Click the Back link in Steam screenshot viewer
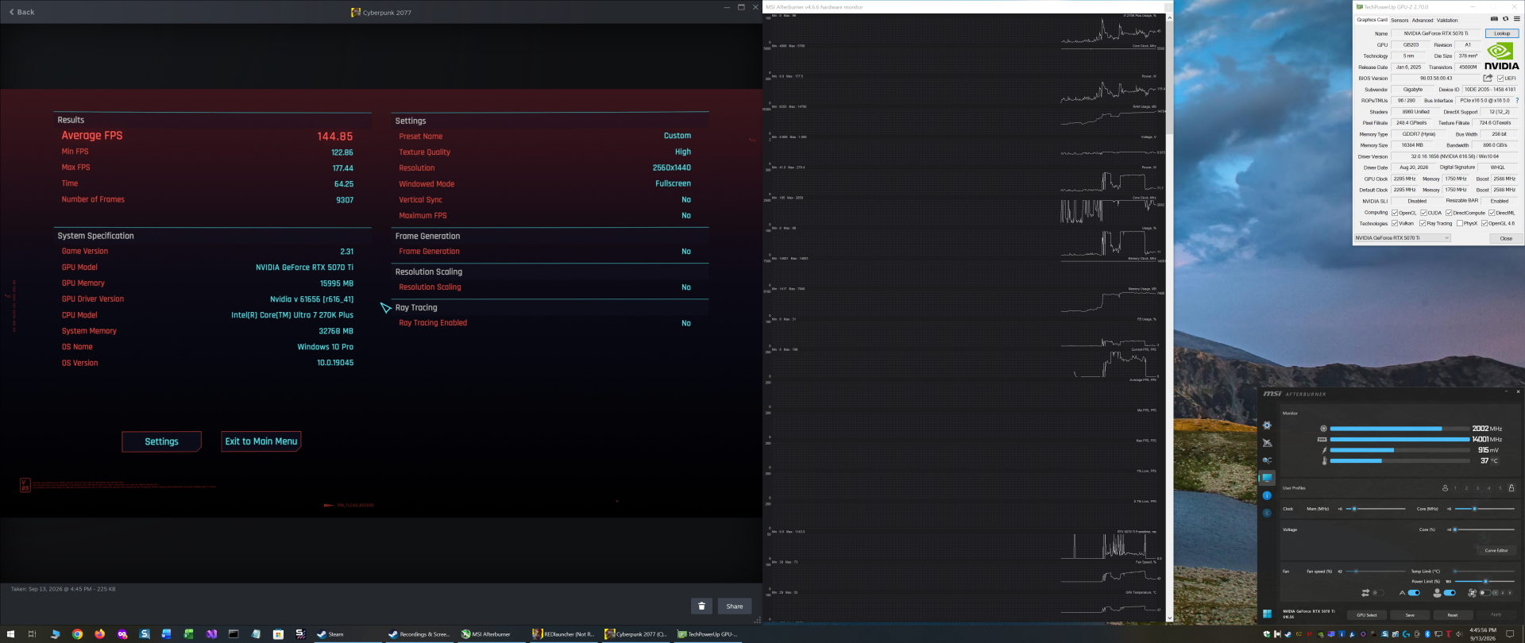1525x643 pixels. (21, 12)
